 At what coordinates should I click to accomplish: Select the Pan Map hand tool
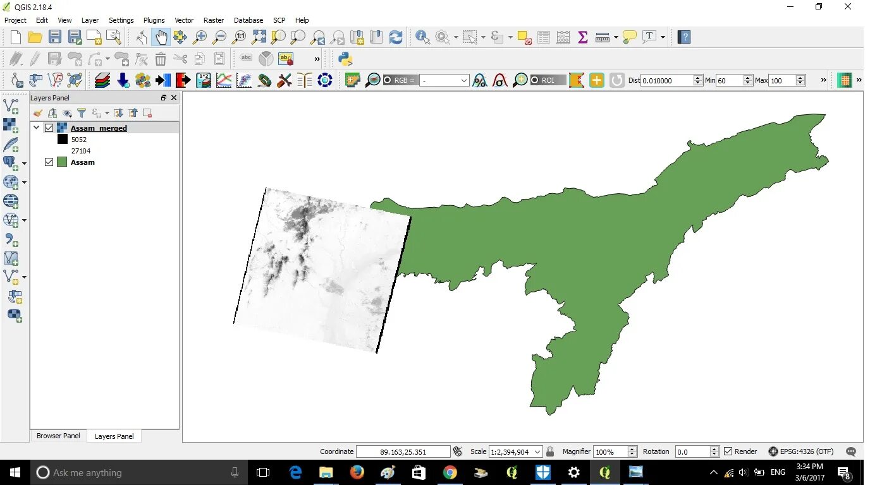[161, 37]
